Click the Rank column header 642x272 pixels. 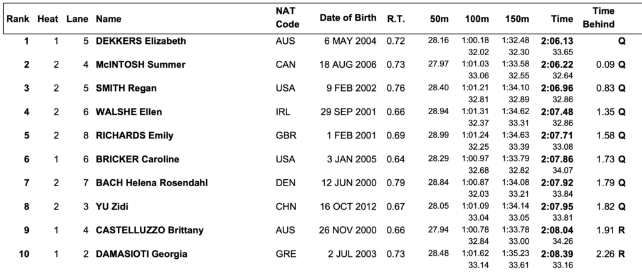(x=18, y=19)
